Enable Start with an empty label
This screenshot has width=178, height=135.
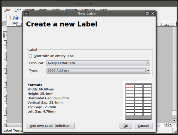(x=30, y=56)
